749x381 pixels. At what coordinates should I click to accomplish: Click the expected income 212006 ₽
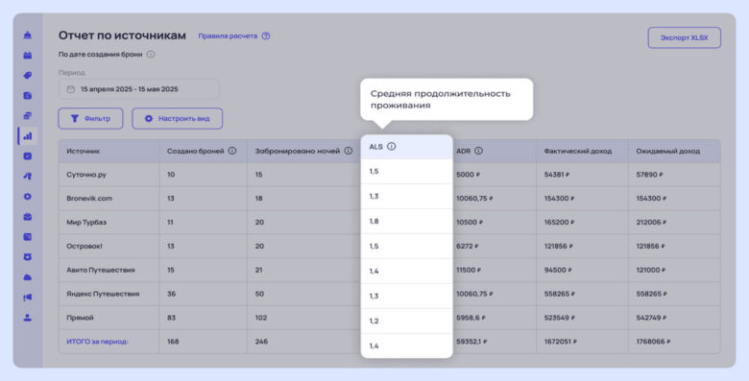click(x=651, y=223)
